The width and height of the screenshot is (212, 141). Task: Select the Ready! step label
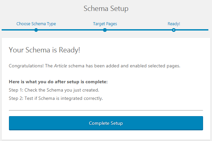pyautogui.click(x=174, y=24)
